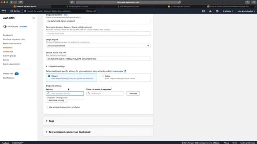This screenshot has width=257, height=144.
Task: Switch to first IAM Management Console tab
Action: pos(77,6)
